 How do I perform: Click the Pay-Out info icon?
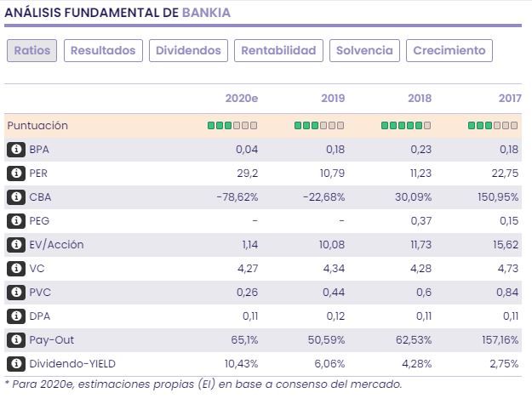tap(15, 340)
